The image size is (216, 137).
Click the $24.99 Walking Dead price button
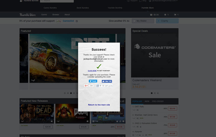coord(48,127)
